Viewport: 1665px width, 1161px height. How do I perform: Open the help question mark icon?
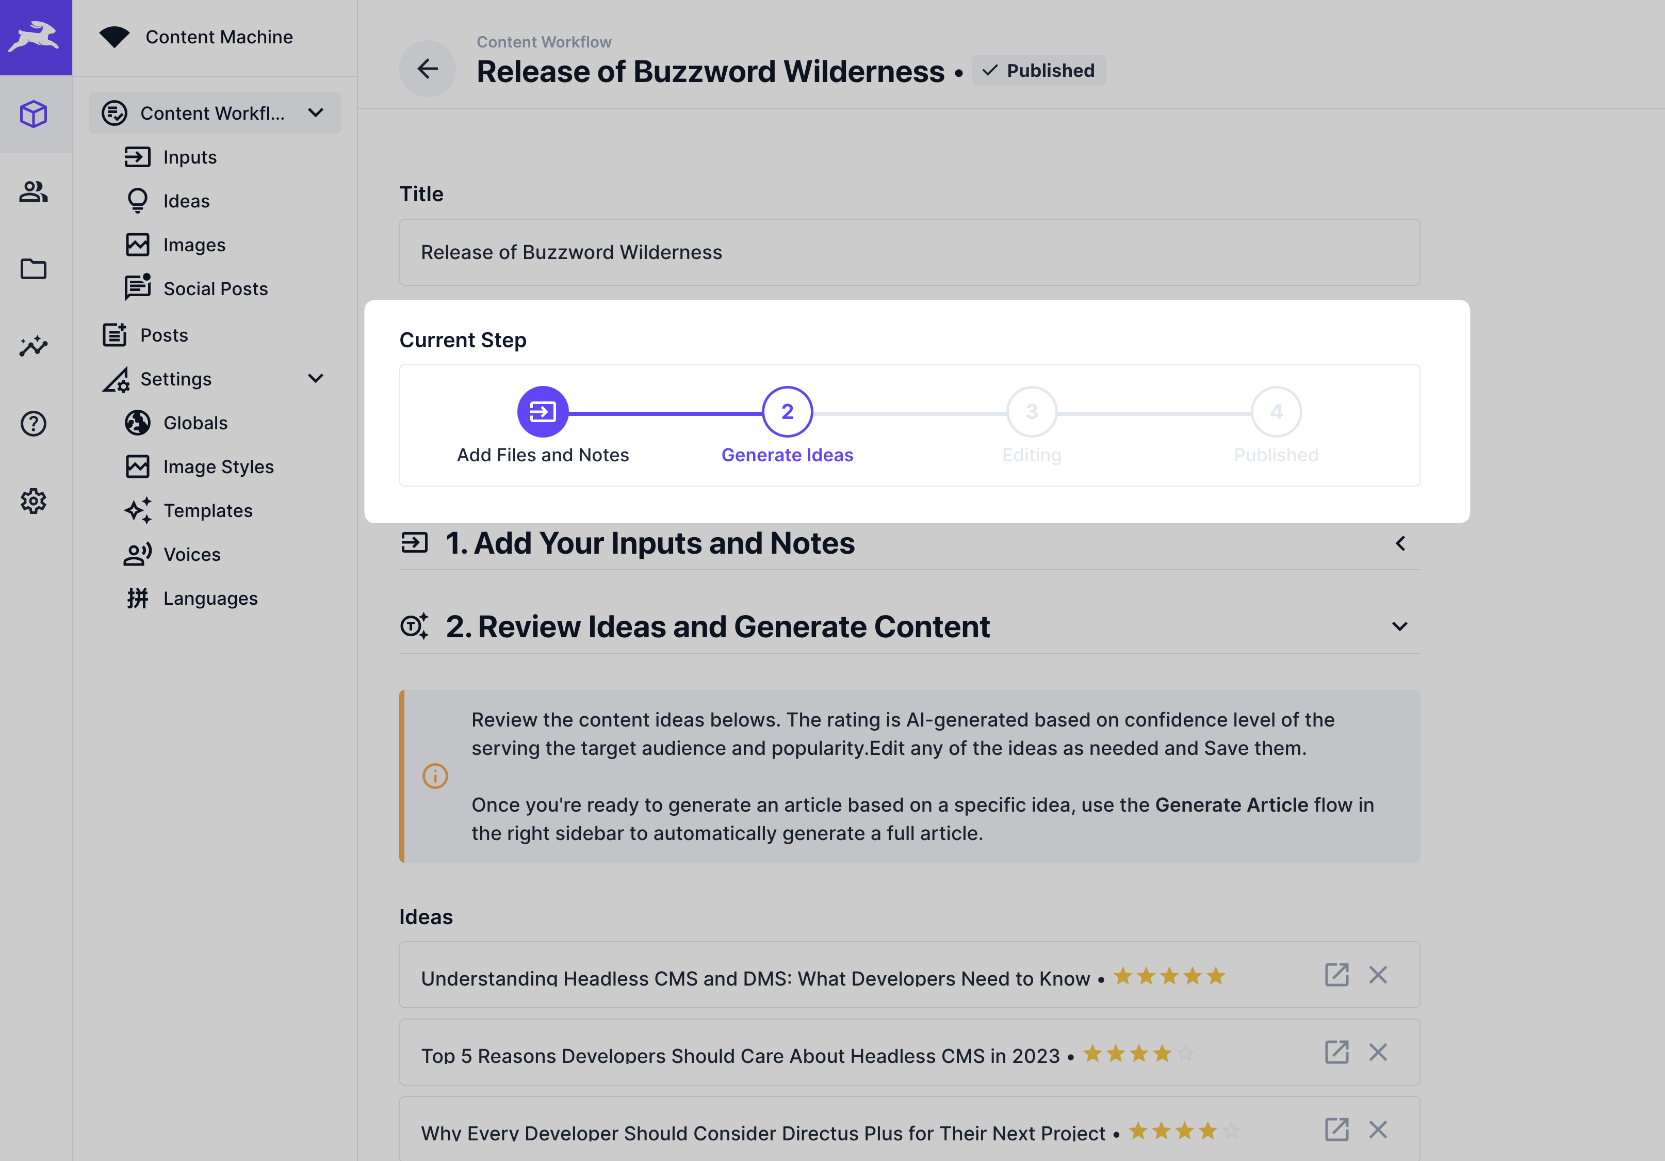[34, 424]
